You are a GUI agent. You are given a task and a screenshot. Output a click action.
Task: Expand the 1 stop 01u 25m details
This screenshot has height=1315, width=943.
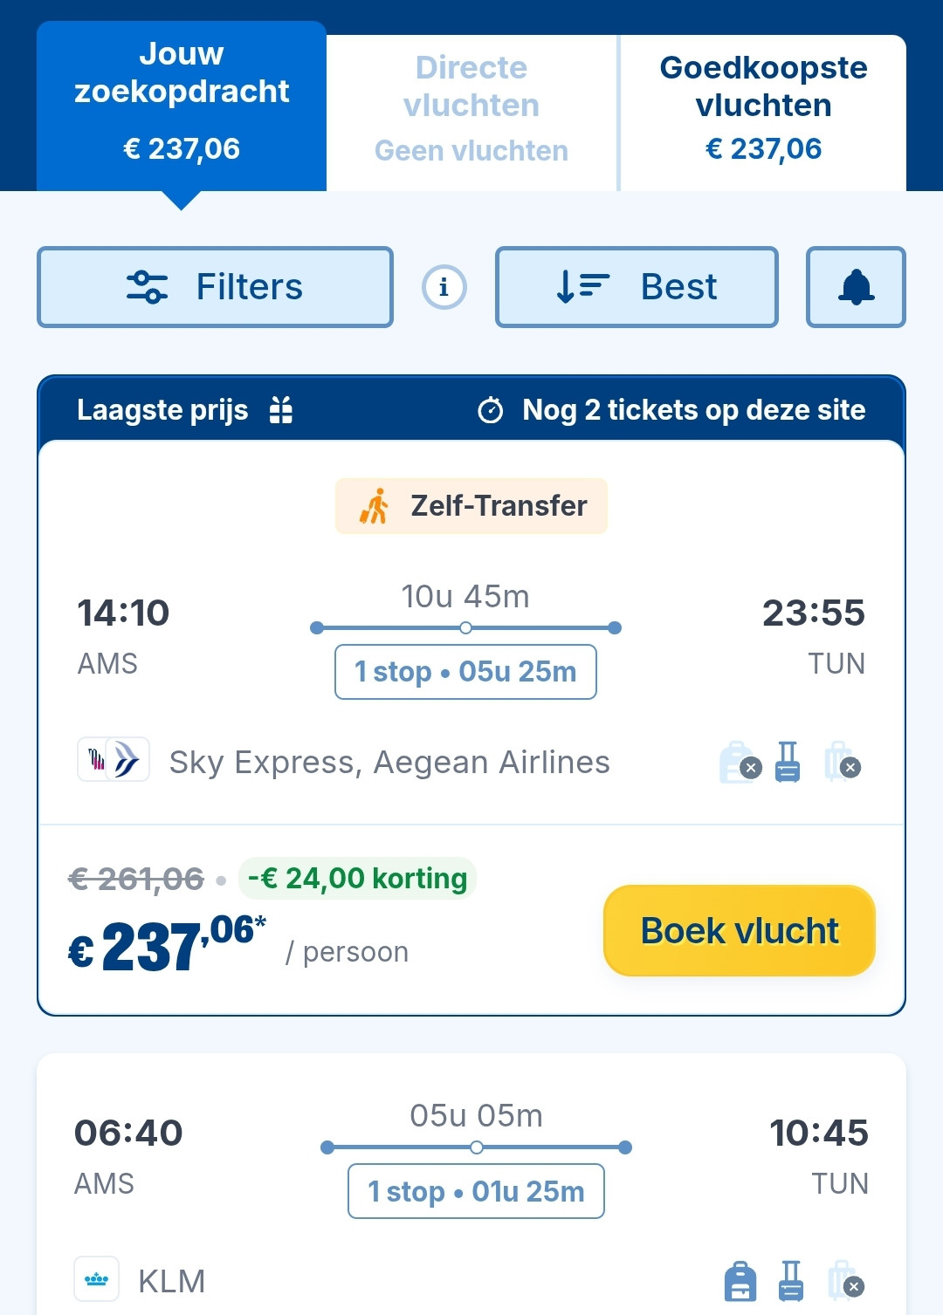476,1191
